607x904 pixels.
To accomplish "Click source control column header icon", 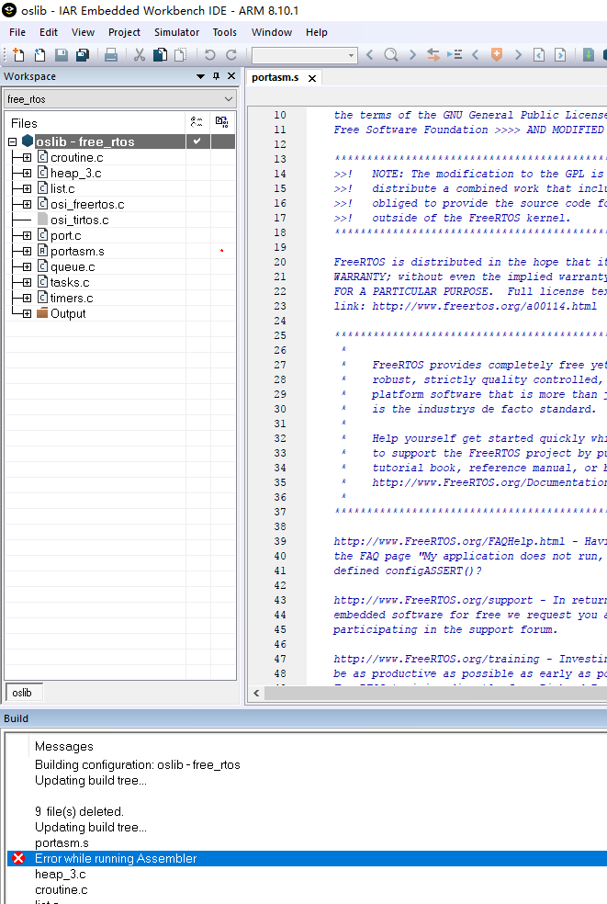I will tap(222, 121).
